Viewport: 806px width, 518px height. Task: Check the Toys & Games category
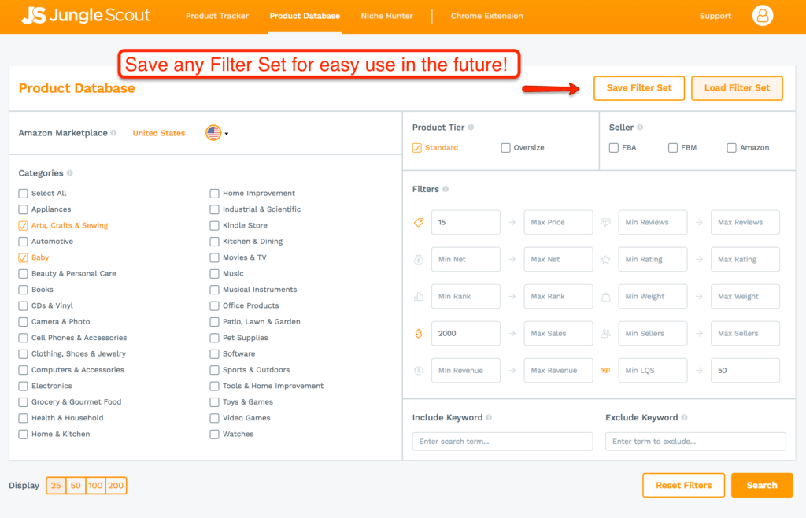214,402
